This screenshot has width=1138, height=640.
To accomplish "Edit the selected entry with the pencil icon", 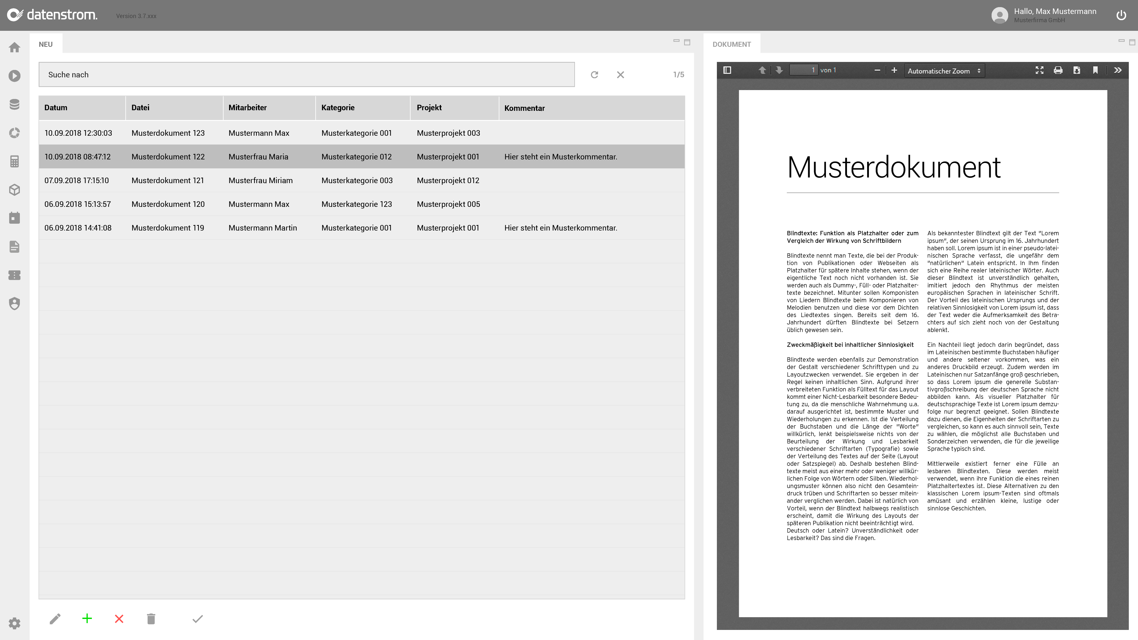I will pyautogui.click(x=55, y=619).
